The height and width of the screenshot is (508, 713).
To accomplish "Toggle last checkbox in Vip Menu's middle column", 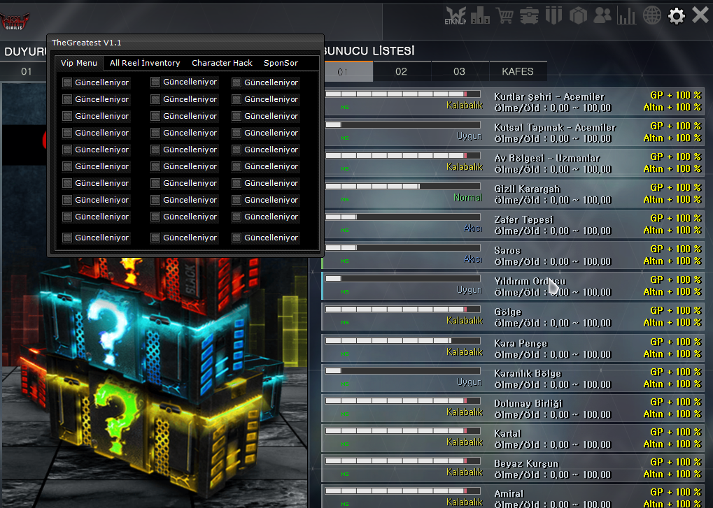I will (x=155, y=238).
